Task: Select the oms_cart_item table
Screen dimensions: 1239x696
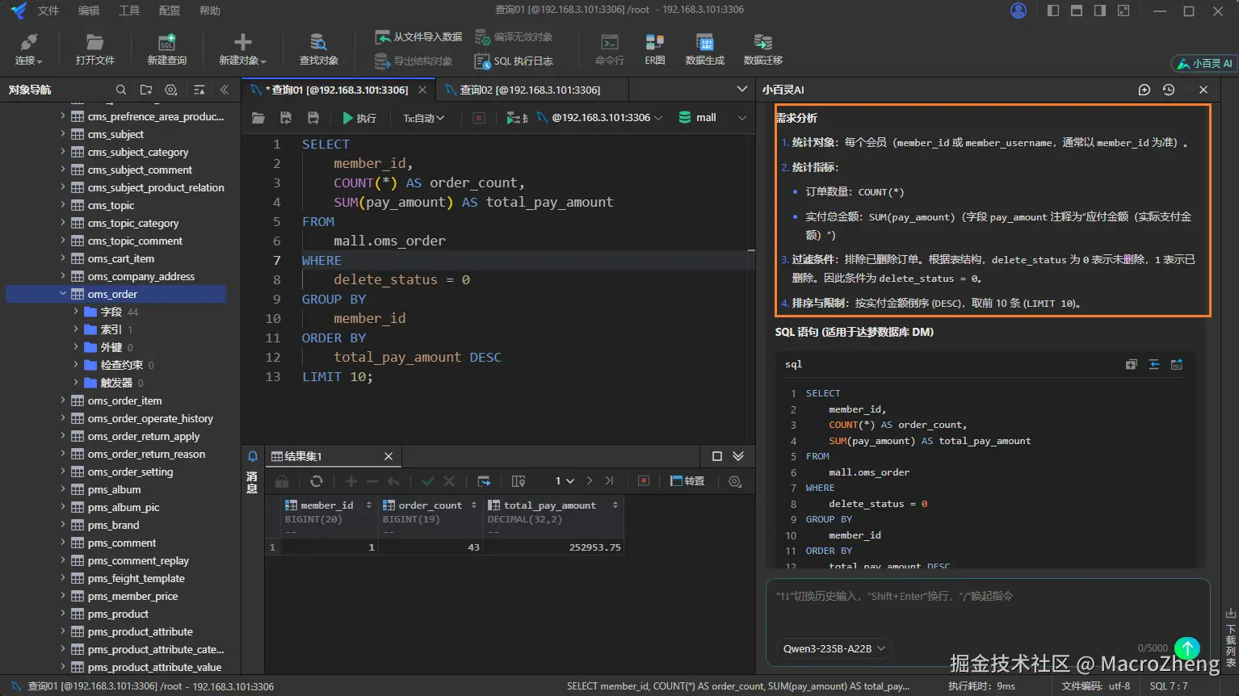Action: tap(121, 258)
